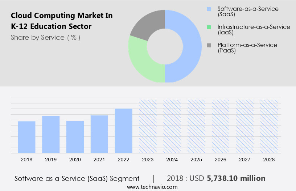Click the Infrastructure-as-a-Service (IaaS) legend label
The height and width of the screenshot is (191, 296).
[x=254, y=29]
